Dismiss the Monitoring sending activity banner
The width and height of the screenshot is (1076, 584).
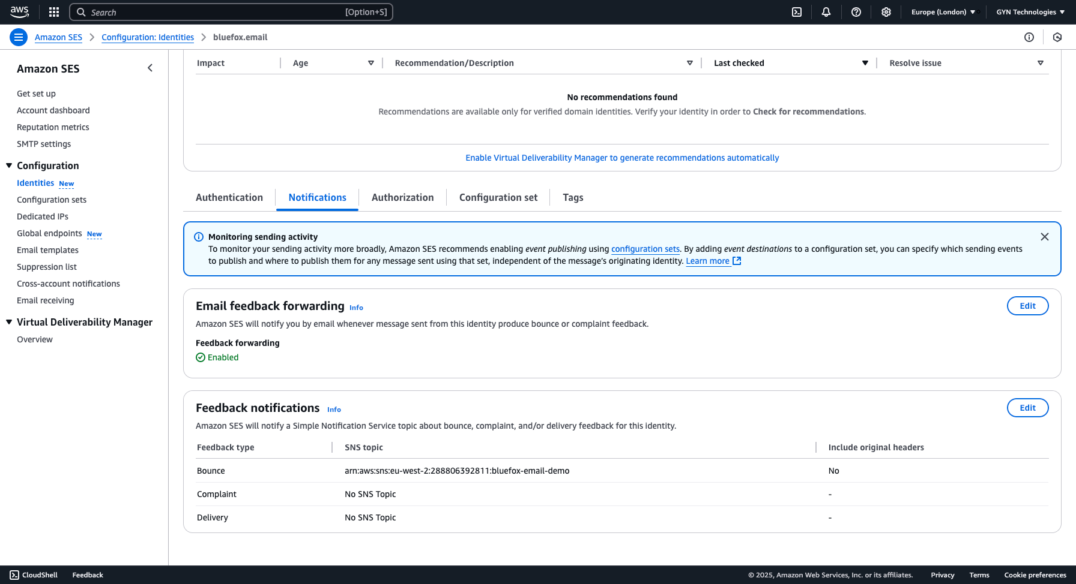click(x=1045, y=237)
